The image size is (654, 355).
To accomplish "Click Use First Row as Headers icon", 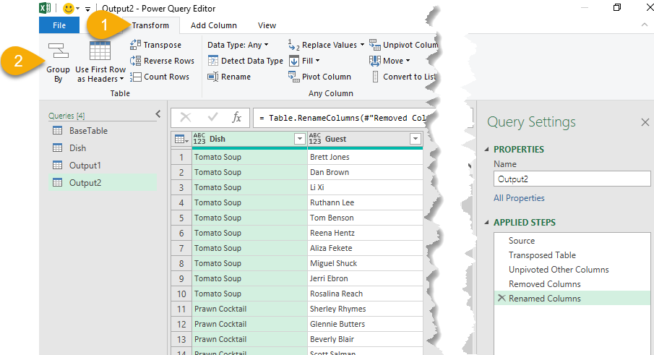I will tap(100, 52).
